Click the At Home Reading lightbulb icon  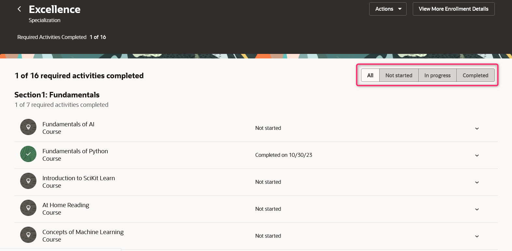click(28, 208)
